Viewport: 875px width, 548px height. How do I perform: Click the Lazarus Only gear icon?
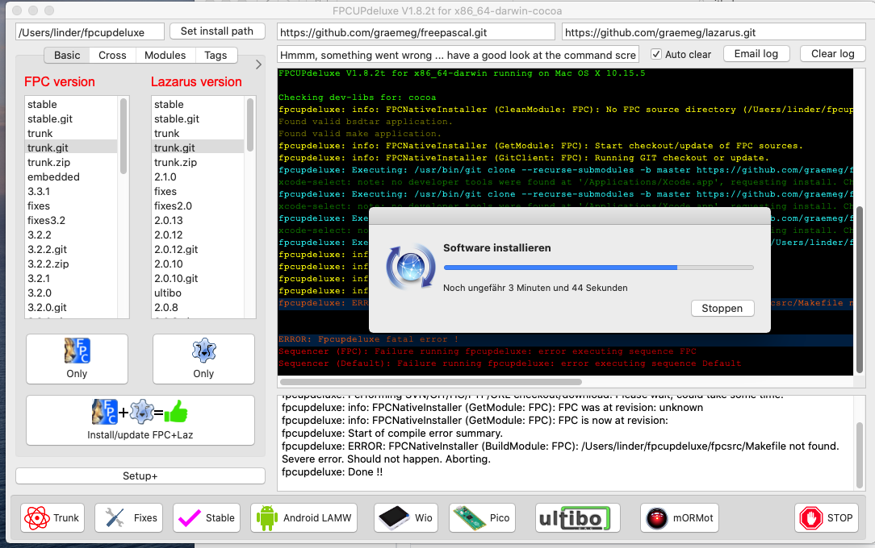tap(203, 351)
